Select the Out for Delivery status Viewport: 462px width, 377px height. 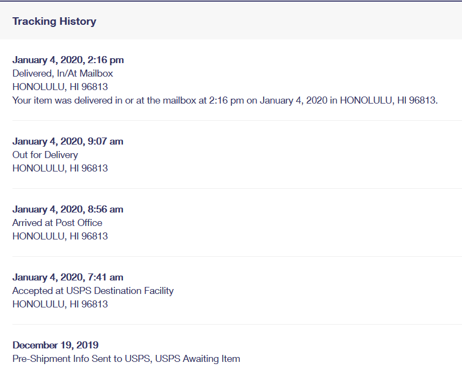(45, 155)
